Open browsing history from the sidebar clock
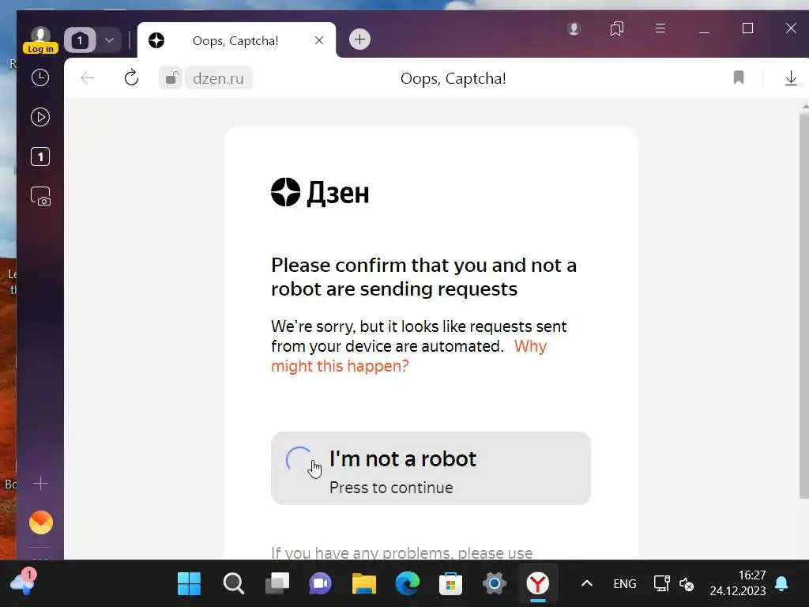The width and height of the screenshot is (809, 607). pyautogui.click(x=40, y=77)
